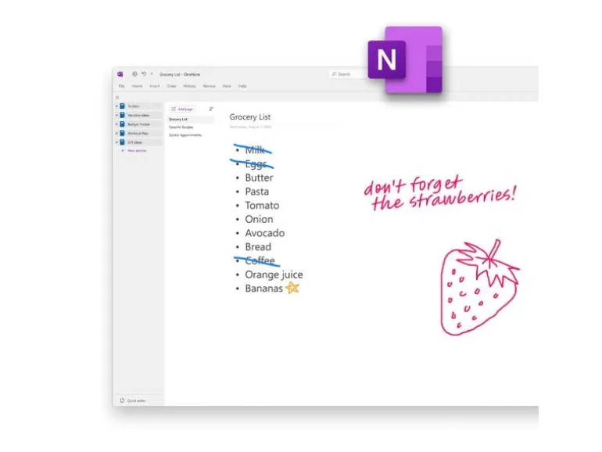Click the Undo icon in title bar
The height and width of the screenshot is (452, 602).
[144, 74]
